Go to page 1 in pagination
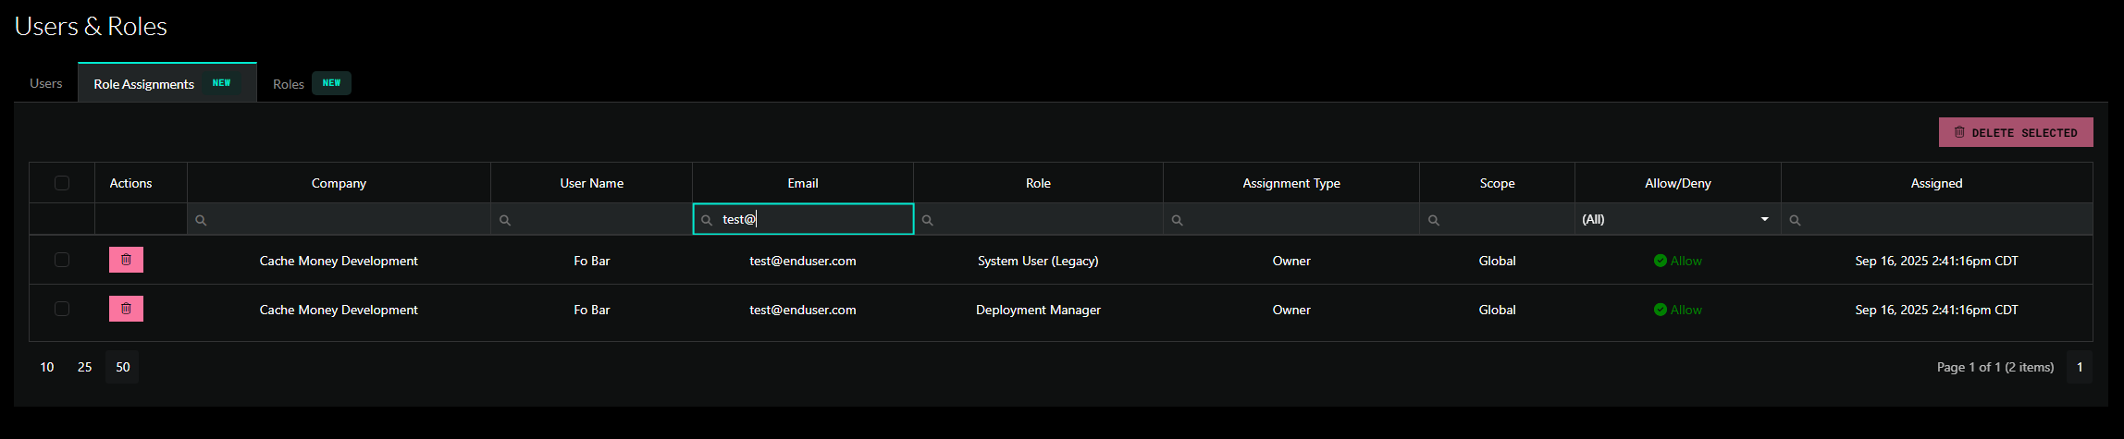This screenshot has width=2124, height=439. [2080, 367]
